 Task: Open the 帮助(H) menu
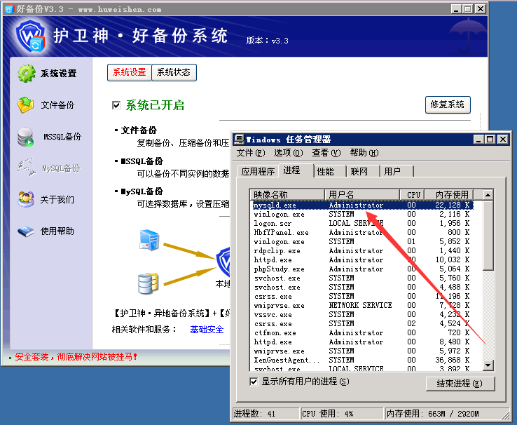tap(364, 153)
